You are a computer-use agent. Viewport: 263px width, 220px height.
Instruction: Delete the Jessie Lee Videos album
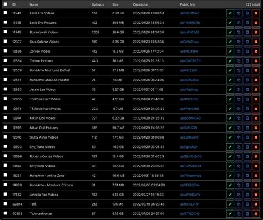(x=256, y=90)
